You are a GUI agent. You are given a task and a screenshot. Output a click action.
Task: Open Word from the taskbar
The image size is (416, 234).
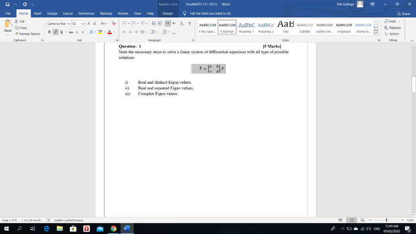[126, 228]
